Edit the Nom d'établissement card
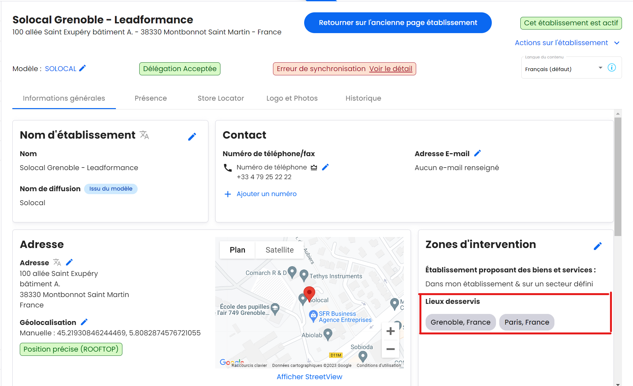Viewport: 633px width, 386px height. point(192,137)
